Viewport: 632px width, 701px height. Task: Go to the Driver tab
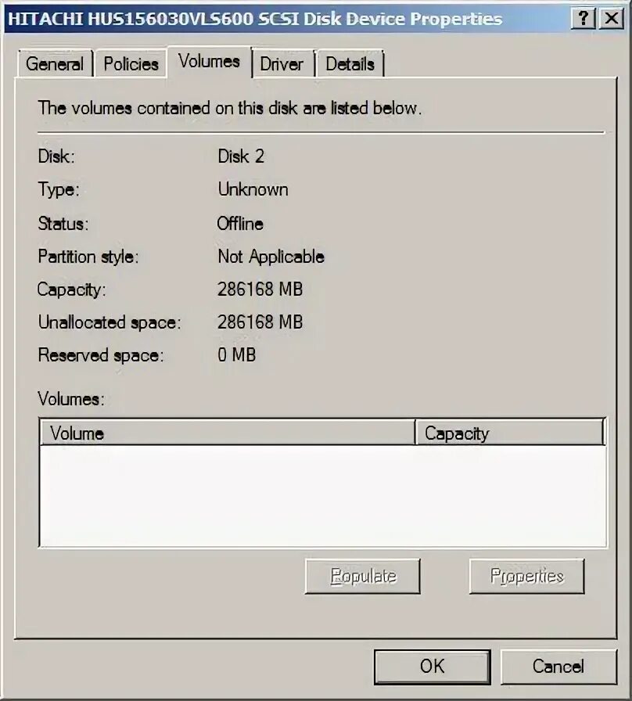[x=282, y=63]
